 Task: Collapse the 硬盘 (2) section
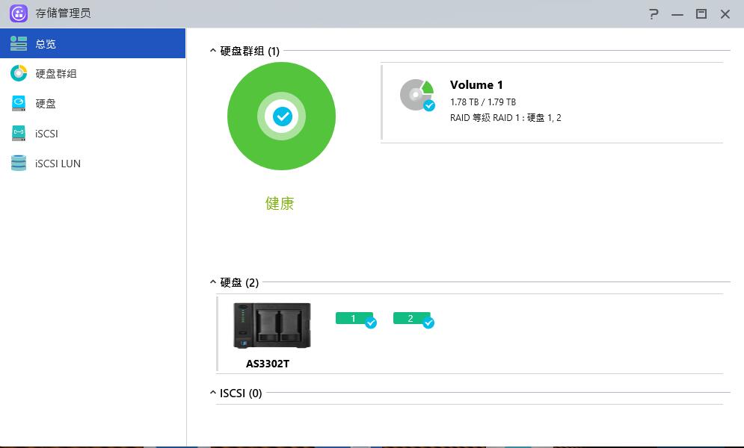(x=212, y=282)
